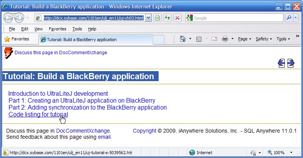
Task: Open the Copyright link
Action: [144, 131]
